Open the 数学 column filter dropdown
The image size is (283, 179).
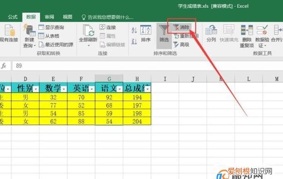pyautogui.click(x=64, y=89)
